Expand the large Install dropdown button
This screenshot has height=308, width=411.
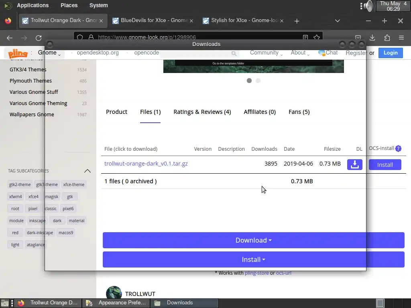pyautogui.click(x=254, y=259)
